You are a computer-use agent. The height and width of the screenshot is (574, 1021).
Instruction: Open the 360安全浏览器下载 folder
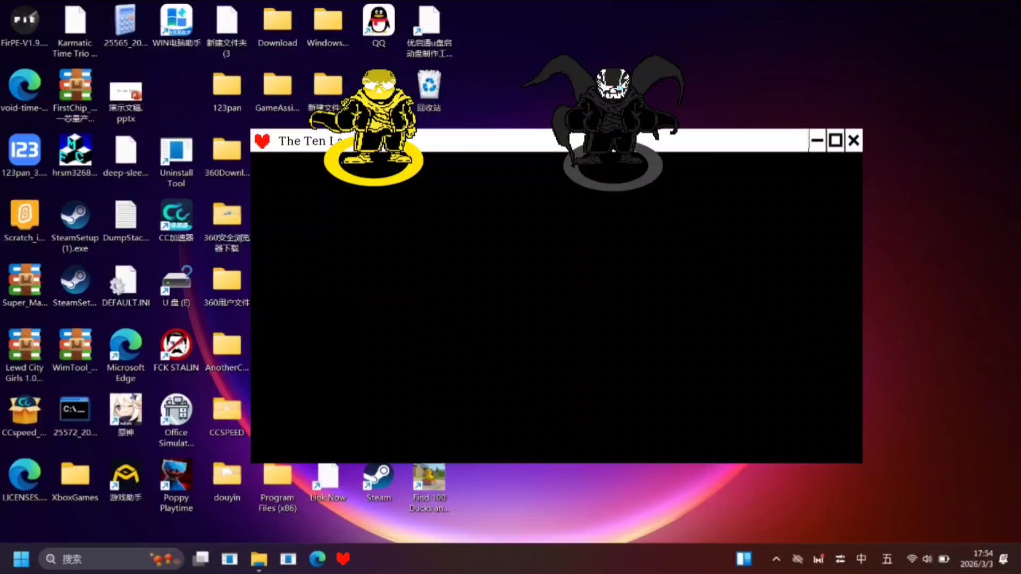pos(227,215)
